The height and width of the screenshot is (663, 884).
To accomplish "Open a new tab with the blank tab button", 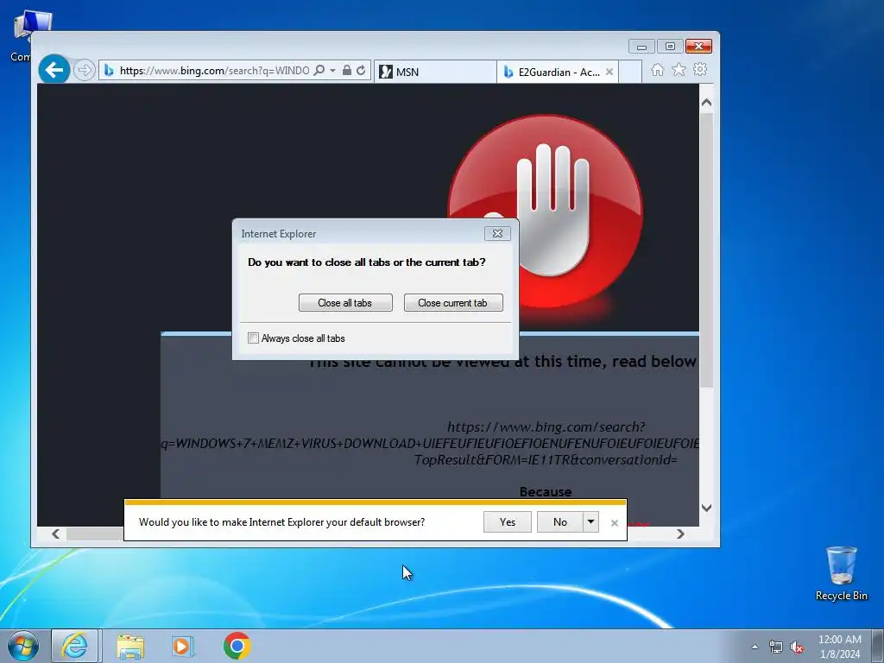I will (x=630, y=72).
